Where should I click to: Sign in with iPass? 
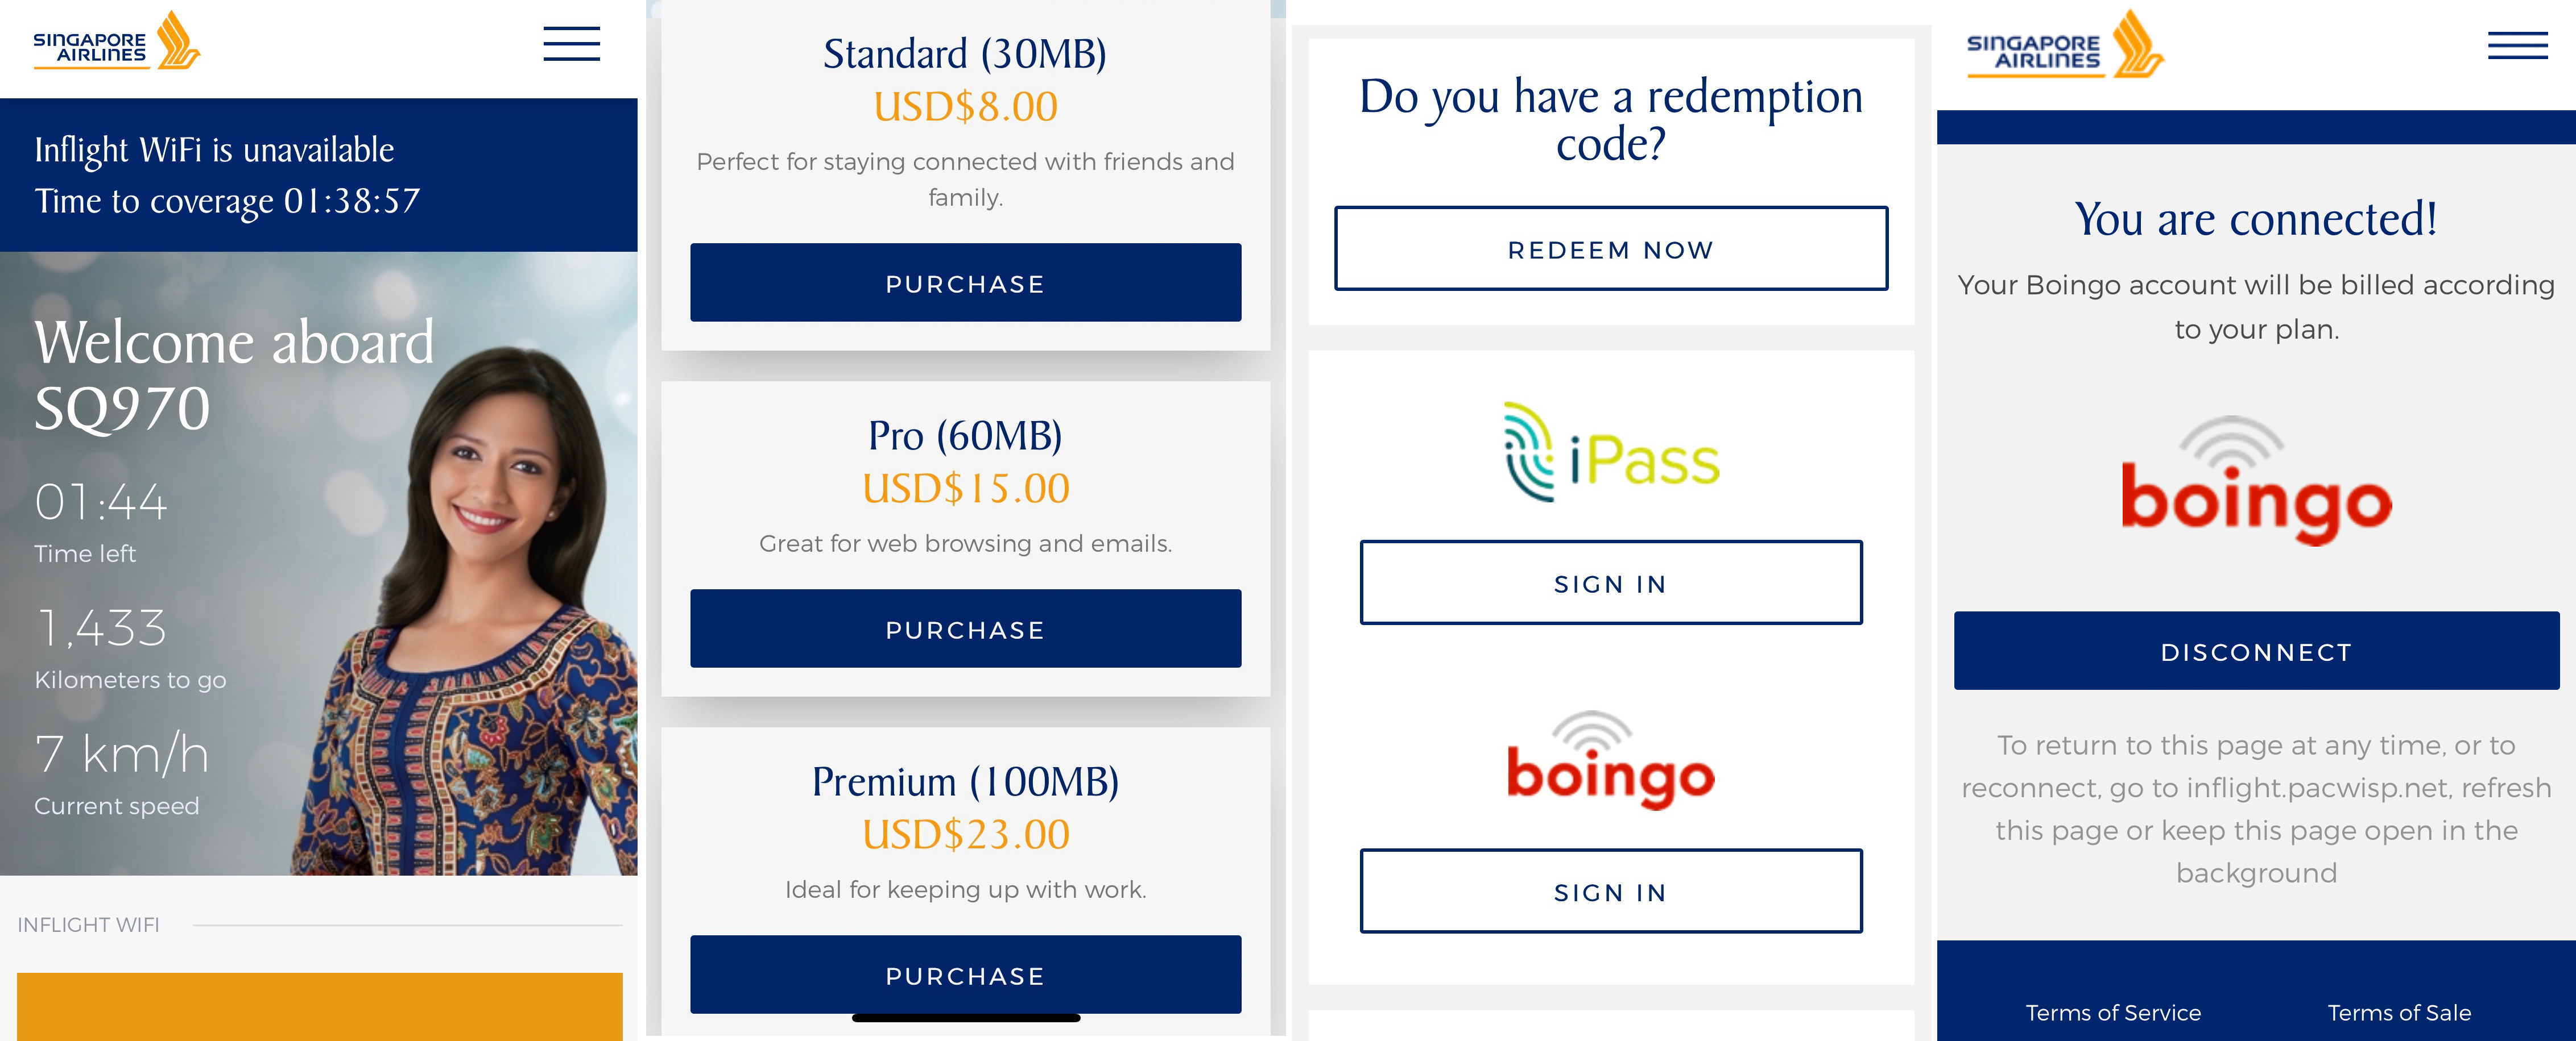point(1611,584)
